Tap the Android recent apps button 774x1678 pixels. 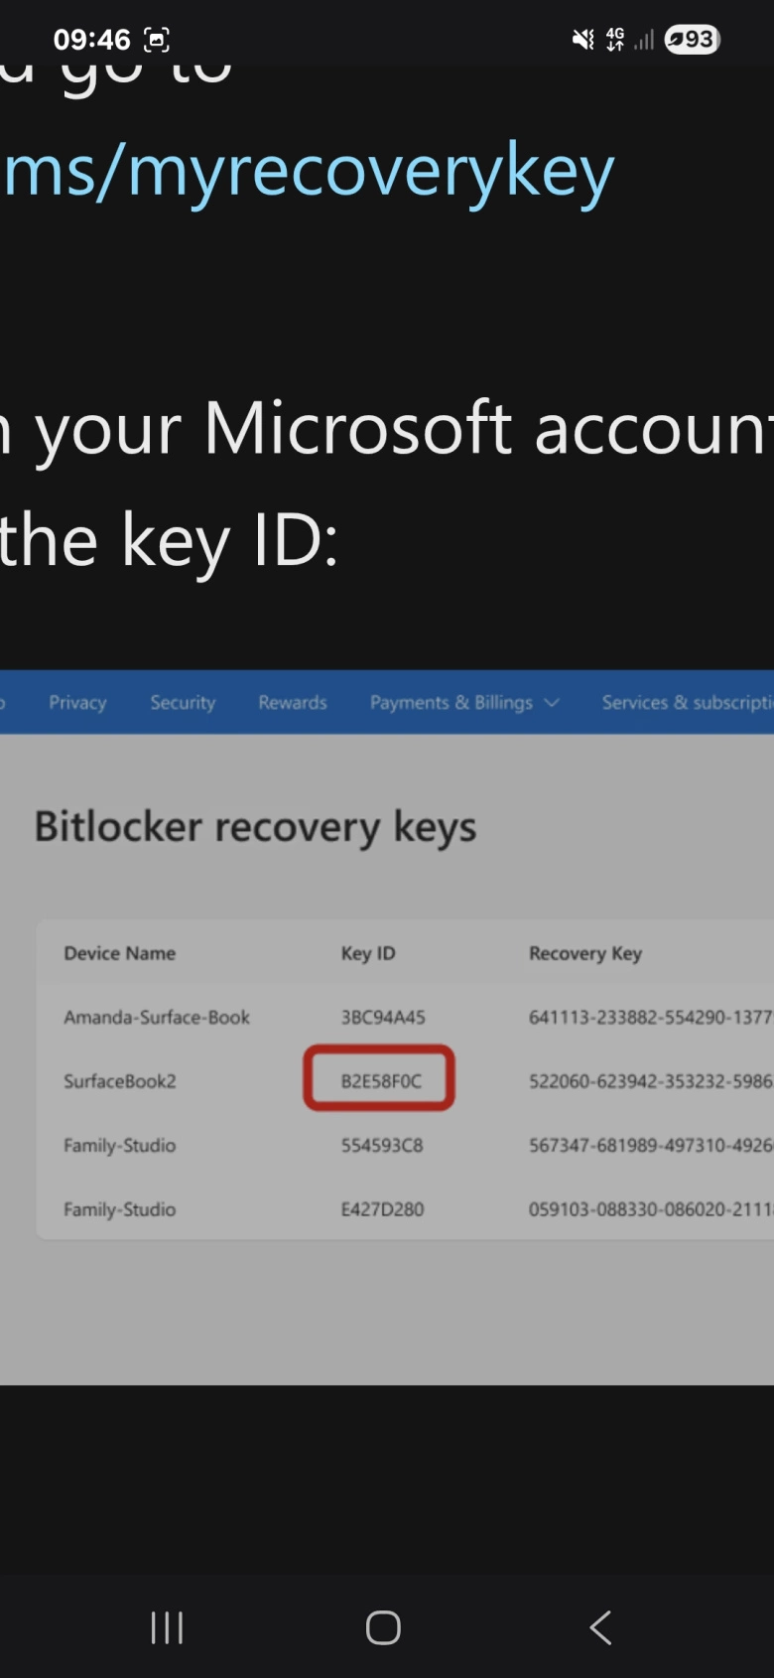167,1627
